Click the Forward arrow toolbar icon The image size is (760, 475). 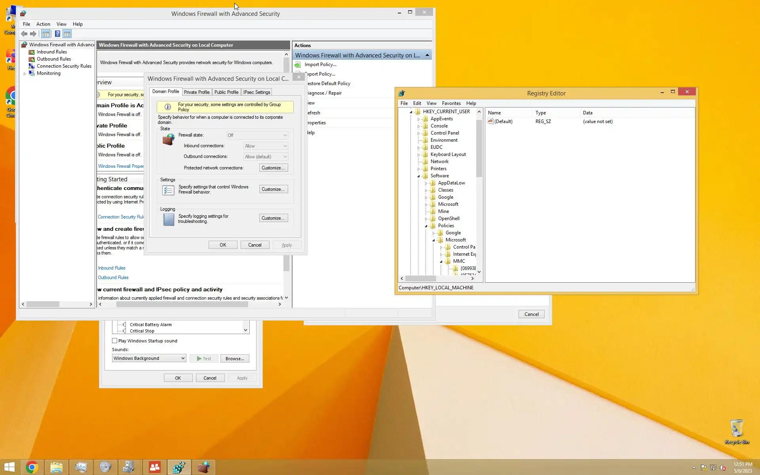pyautogui.click(x=33, y=34)
